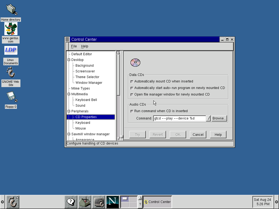Open the Command combo box dropdown arrow
Viewport: 279px width, 209px height.
click(208, 118)
